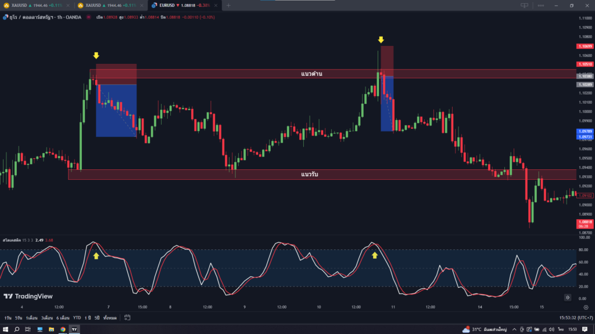
Task: Switch input language ไทย in tray
Action: pos(561,329)
